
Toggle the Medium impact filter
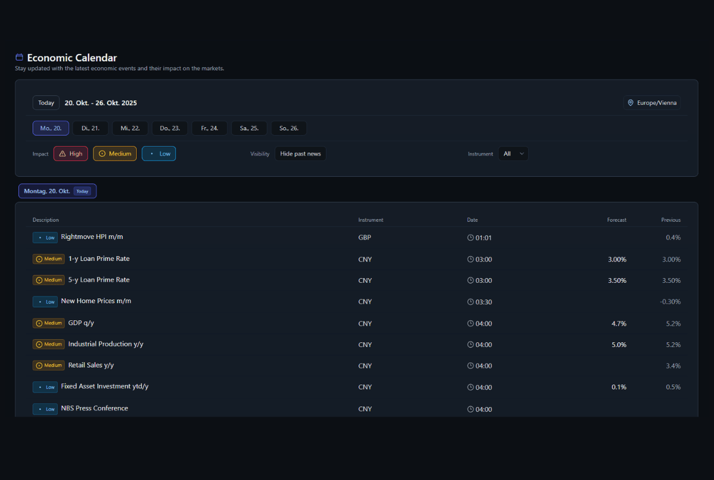click(x=115, y=154)
